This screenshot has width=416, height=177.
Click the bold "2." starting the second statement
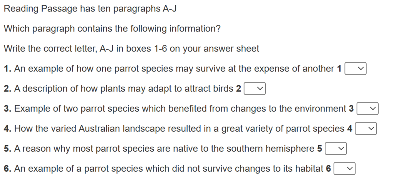coord(7,89)
